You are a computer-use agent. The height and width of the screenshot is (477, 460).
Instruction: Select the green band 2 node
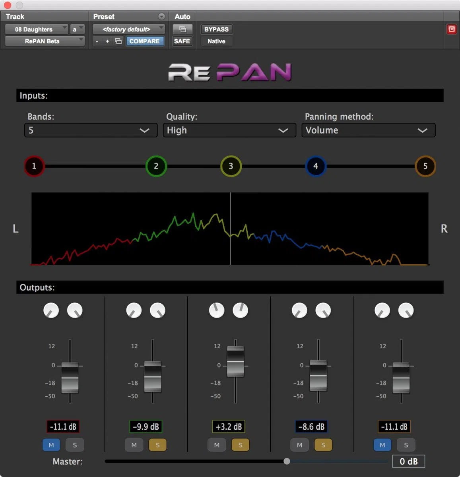pyautogui.click(x=156, y=166)
